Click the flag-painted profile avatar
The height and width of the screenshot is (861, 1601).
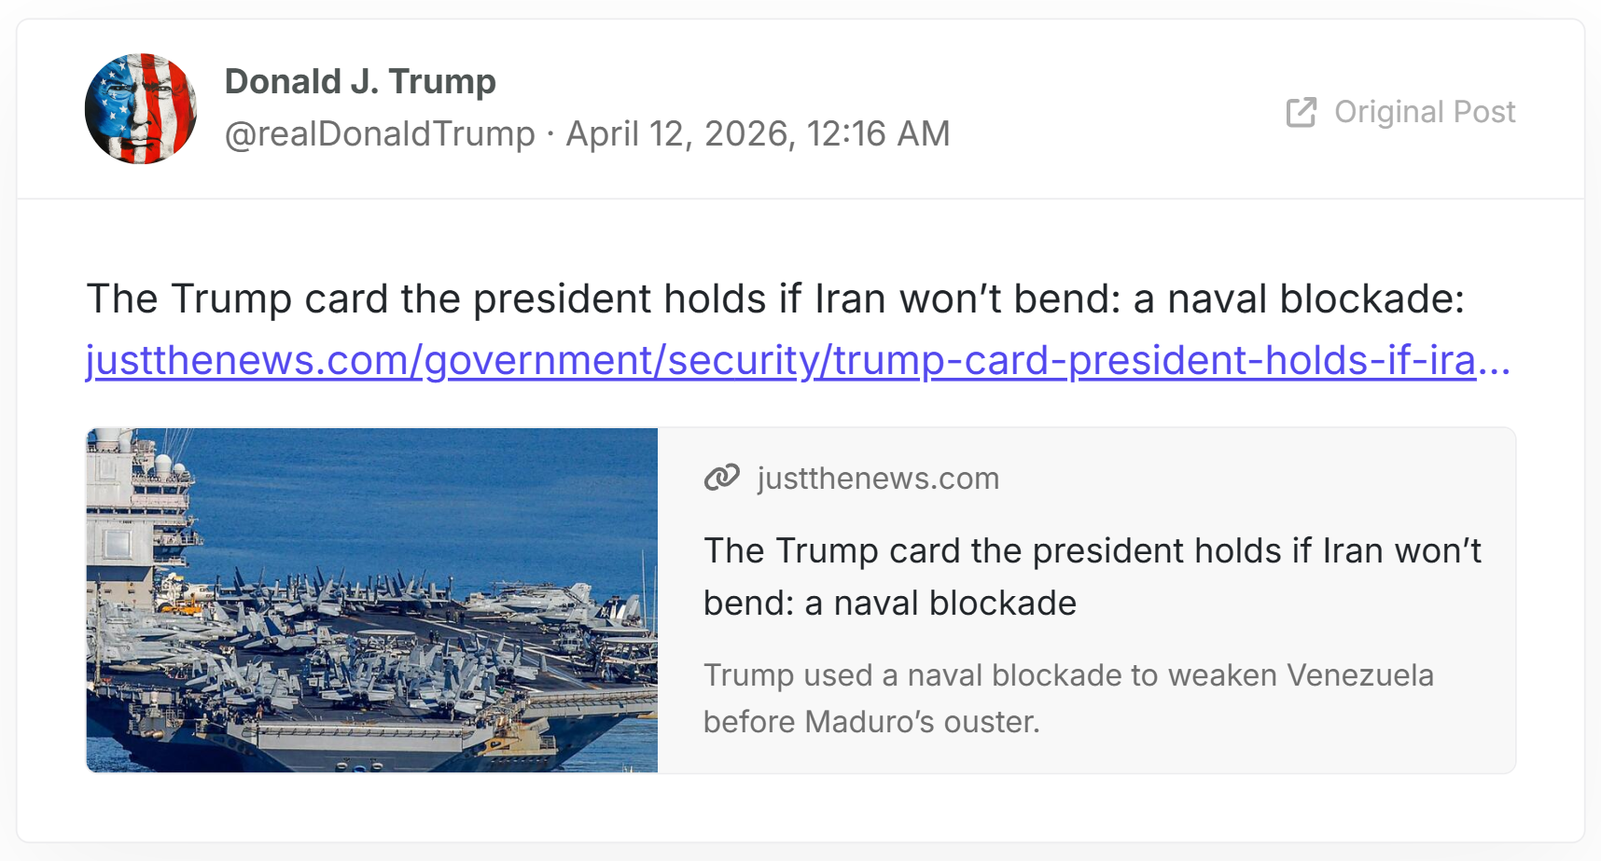pos(141,109)
